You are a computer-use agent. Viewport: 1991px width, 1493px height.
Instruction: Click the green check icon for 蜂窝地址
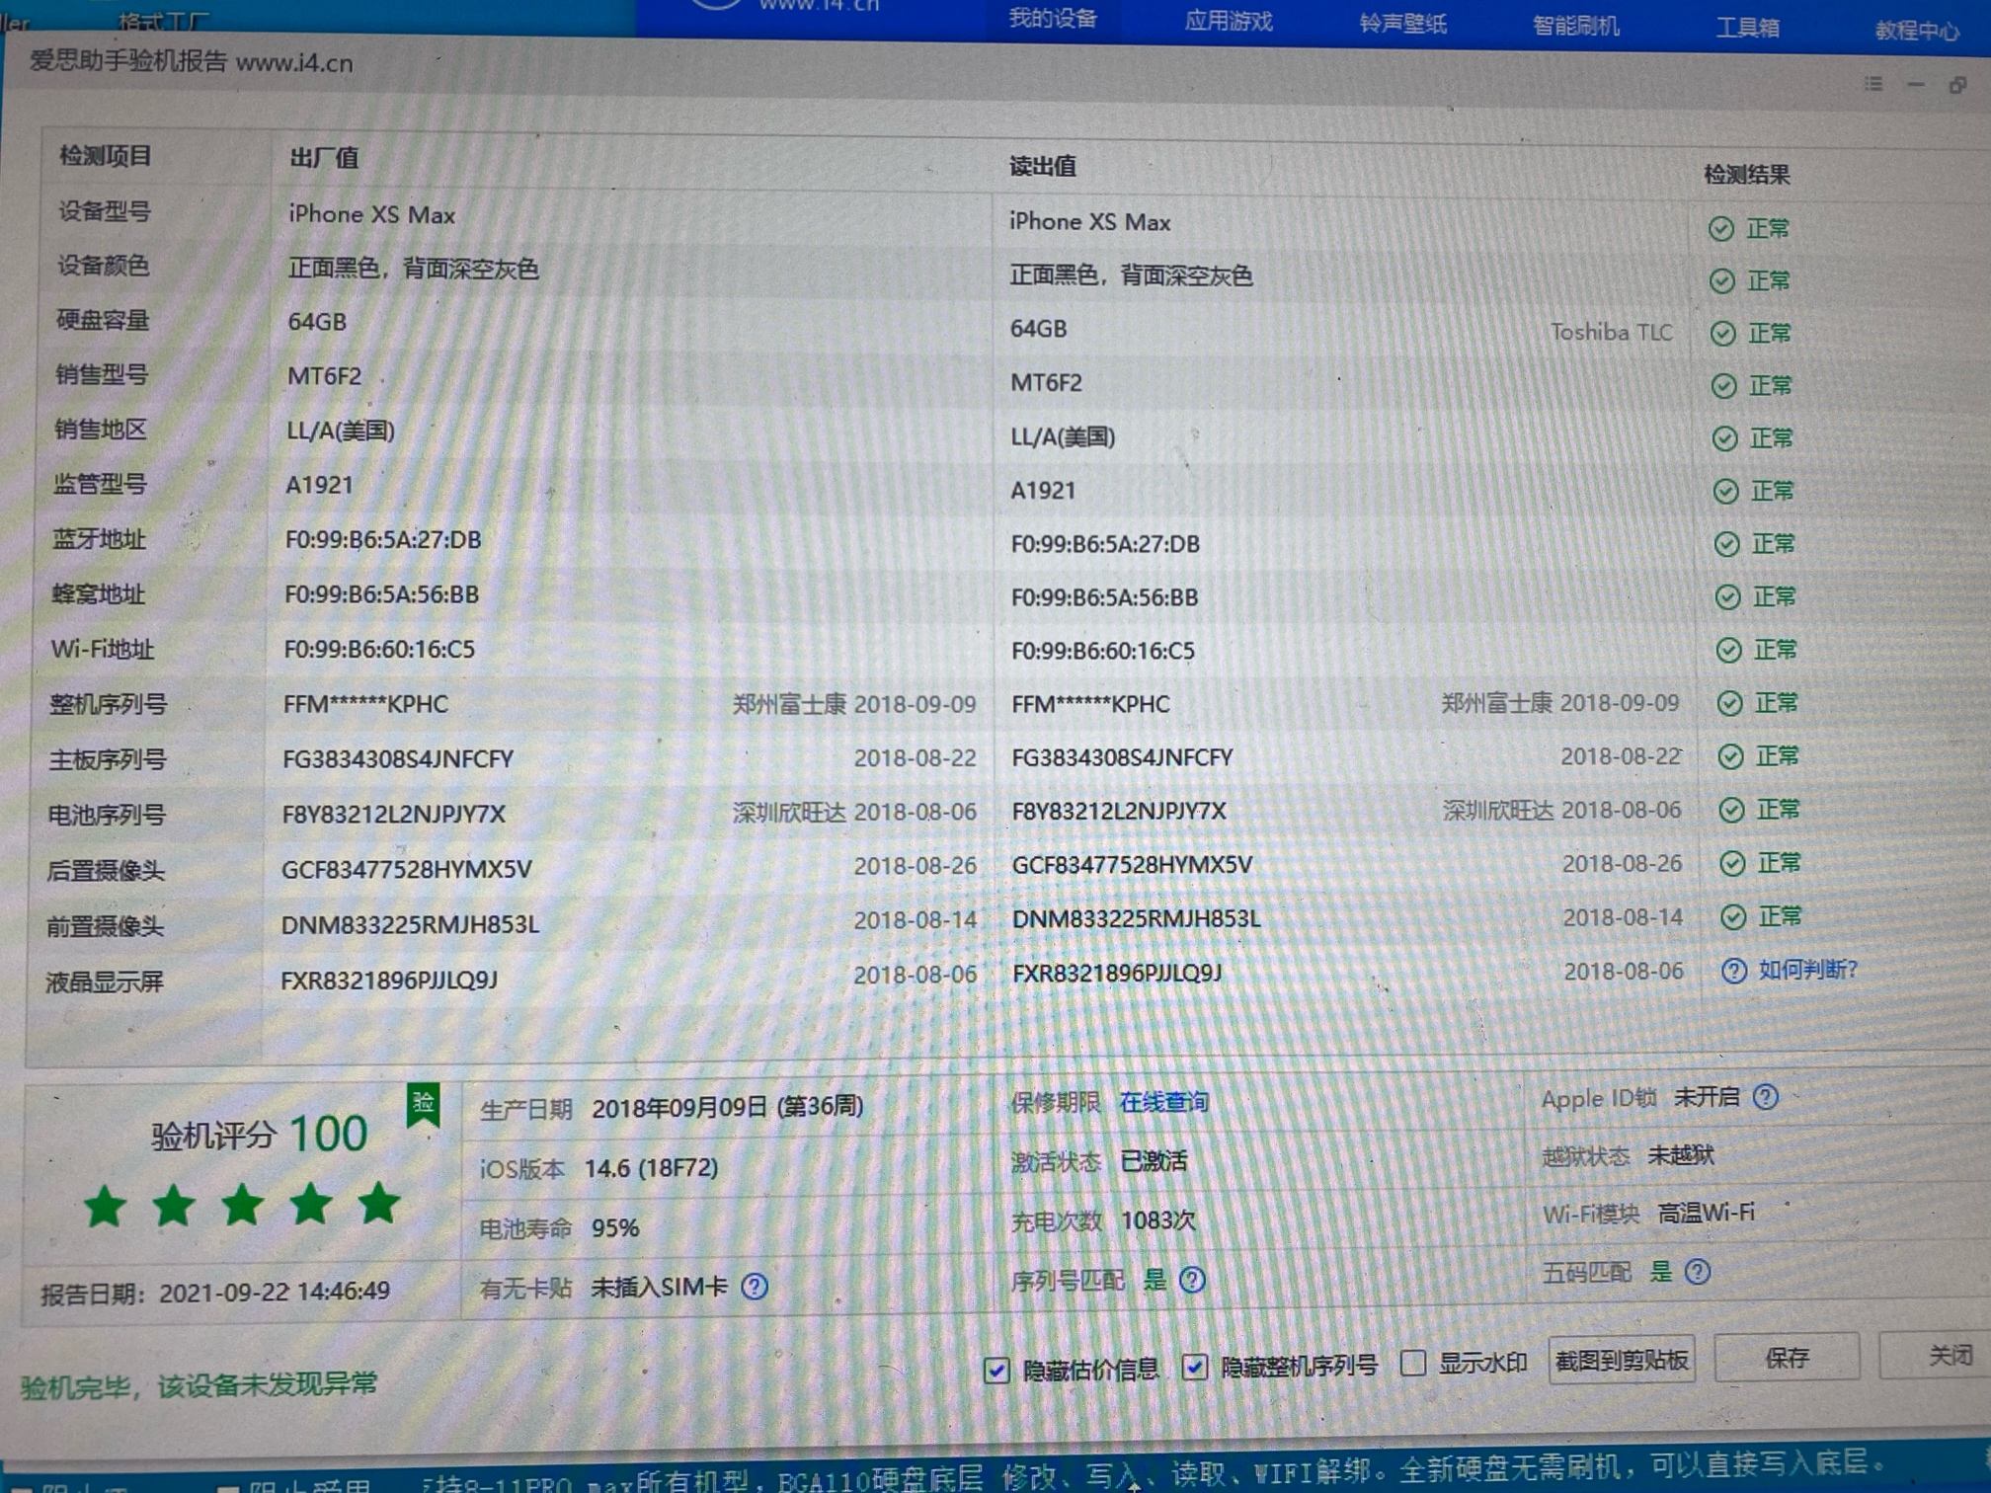[x=1727, y=597]
